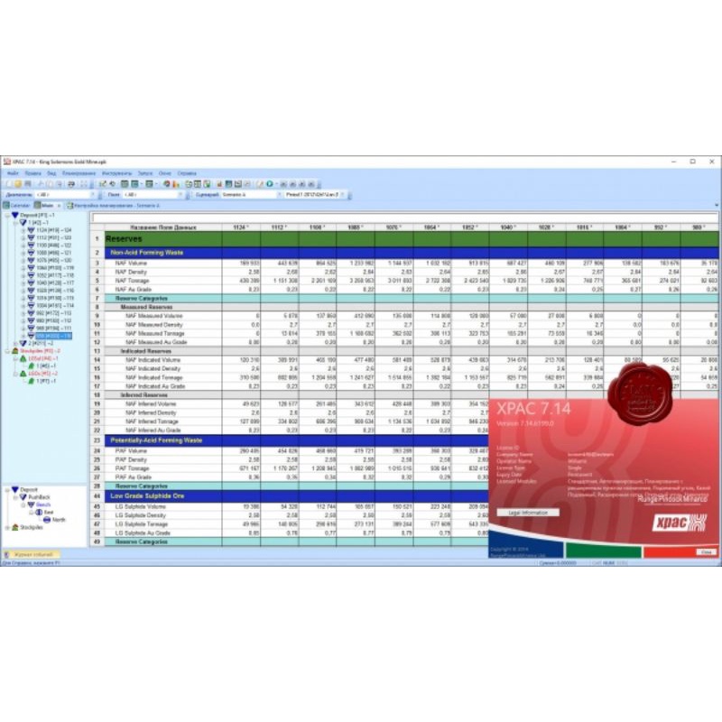722x722 pixels.
Task: Open the Окно menu
Action: pyautogui.click(x=165, y=173)
